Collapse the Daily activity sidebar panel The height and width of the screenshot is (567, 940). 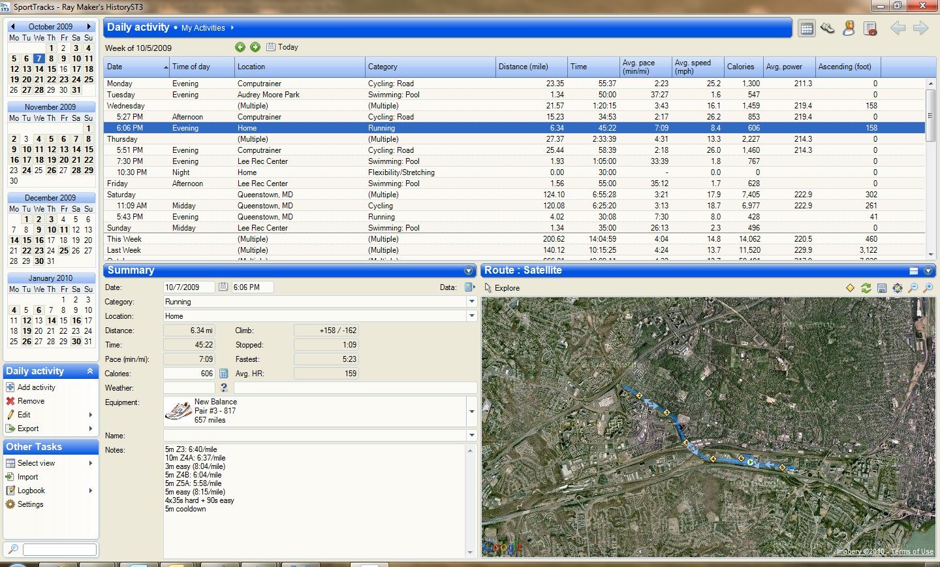pyautogui.click(x=90, y=371)
